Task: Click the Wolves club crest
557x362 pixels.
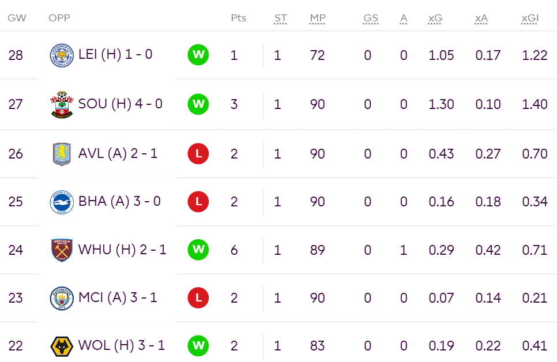Action: click(62, 346)
